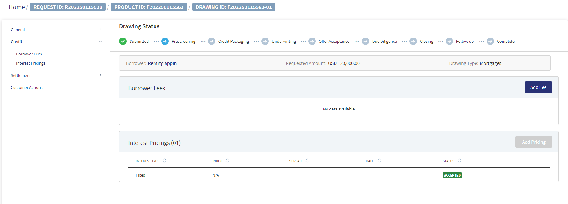Viewport: 568px width, 204px height.
Task: Click the Closing step arrow icon
Action: coord(413,41)
